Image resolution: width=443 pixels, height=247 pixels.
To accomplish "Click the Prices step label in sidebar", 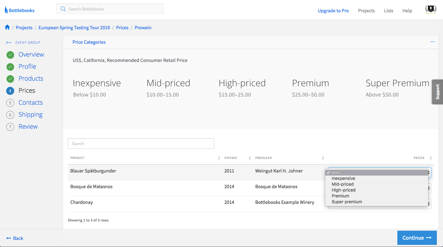I will coord(27,91).
